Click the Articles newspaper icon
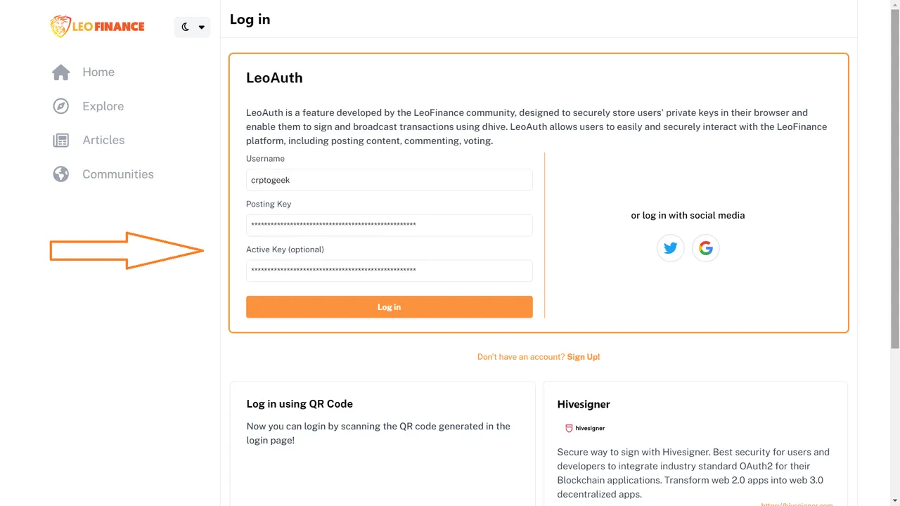This screenshot has width=900, height=506. [61, 140]
